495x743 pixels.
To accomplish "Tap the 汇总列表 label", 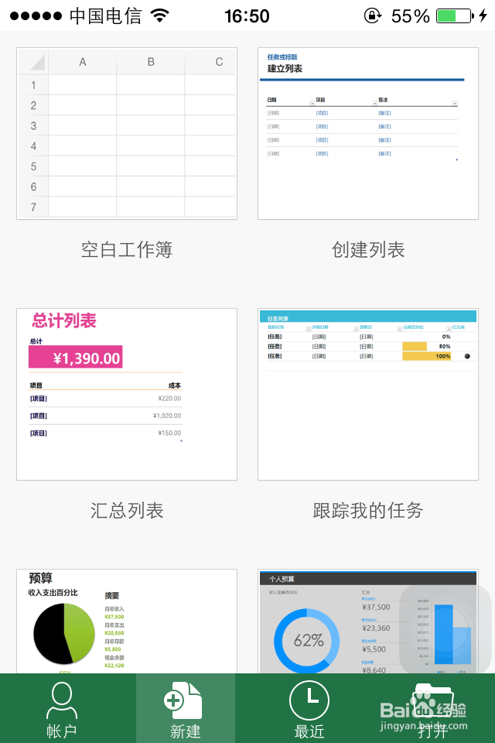I will [127, 510].
